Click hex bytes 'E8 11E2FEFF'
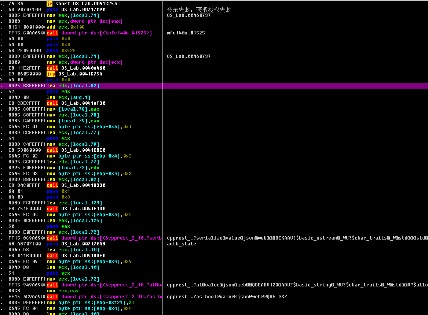Viewport: 428px width, 315px height. (25, 68)
